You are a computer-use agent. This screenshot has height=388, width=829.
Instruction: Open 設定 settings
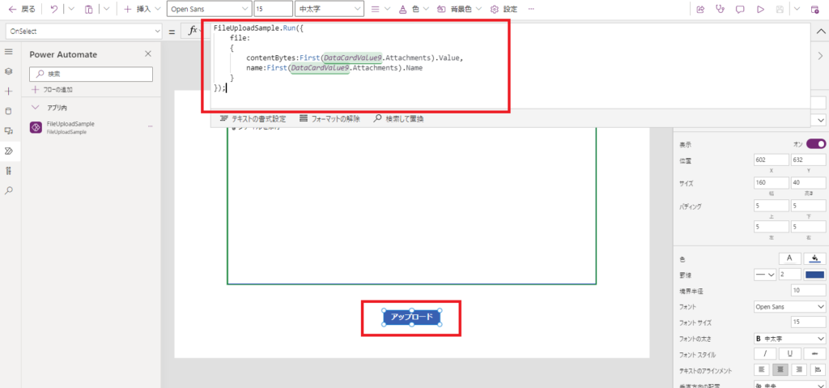tap(504, 9)
